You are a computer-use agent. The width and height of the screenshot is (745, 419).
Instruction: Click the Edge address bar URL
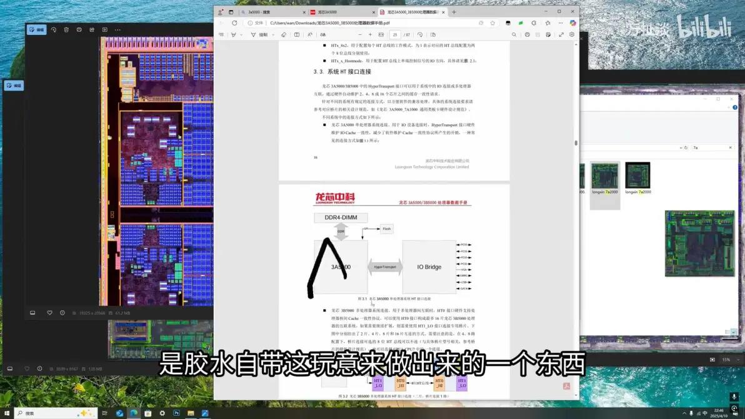click(x=330, y=22)
